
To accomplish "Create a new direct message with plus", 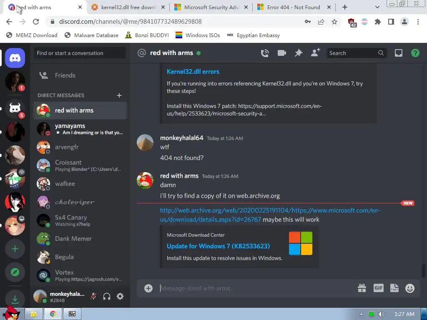I will point(119,95).
